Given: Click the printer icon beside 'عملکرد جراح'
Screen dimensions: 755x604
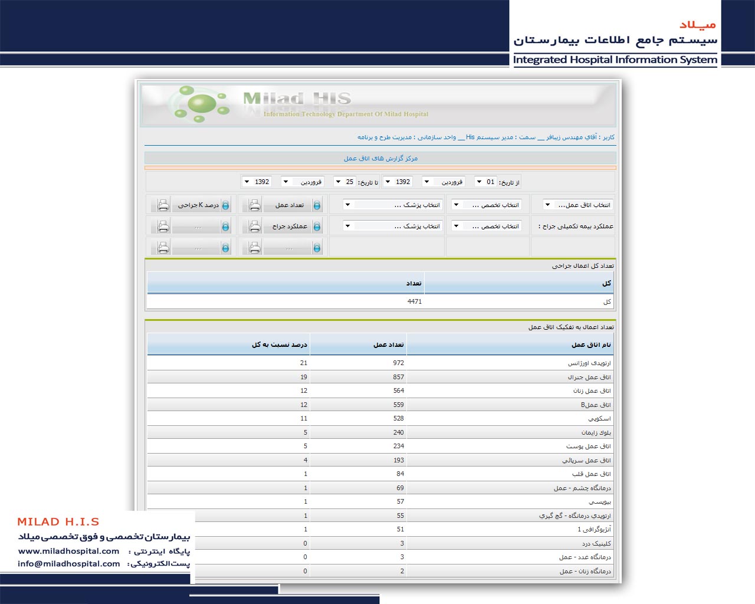Looking at the screenshot, I should pyautogui.click(x=254, y=226).
